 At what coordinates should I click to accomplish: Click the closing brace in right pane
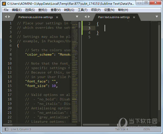coord(98,33)
